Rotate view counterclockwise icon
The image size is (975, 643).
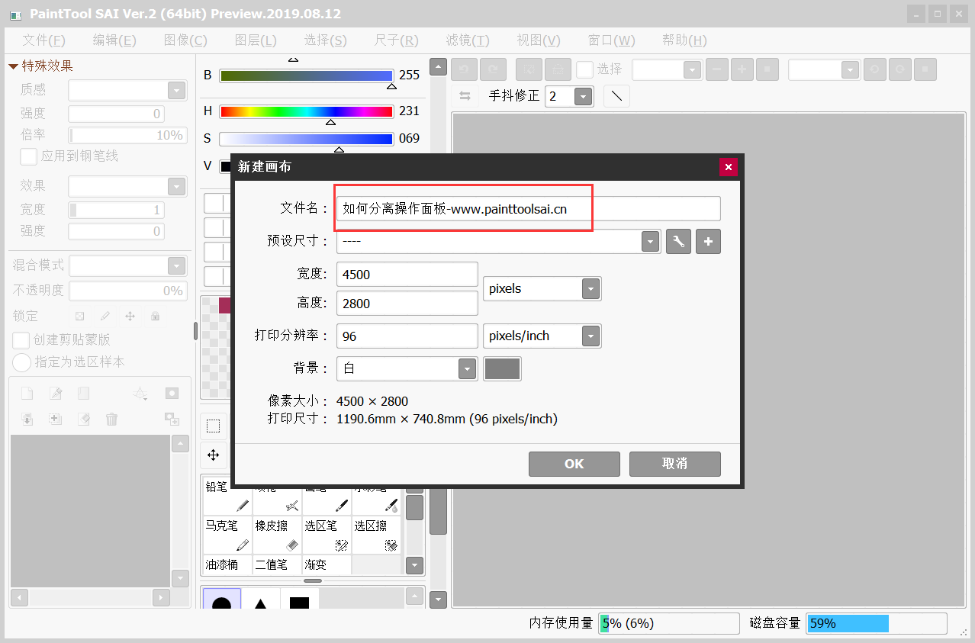[874, 69]
